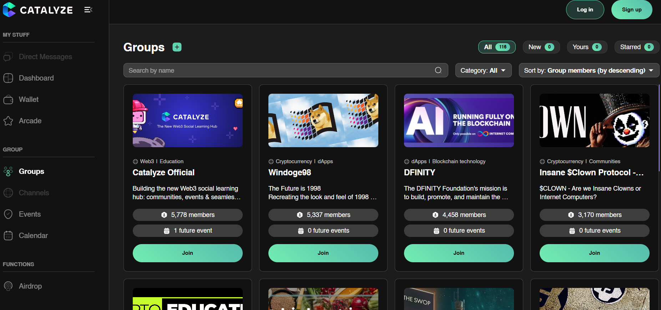Open Calendar from sidebar menu
This screenshot has width=661, height=310.
pos(33,236)
